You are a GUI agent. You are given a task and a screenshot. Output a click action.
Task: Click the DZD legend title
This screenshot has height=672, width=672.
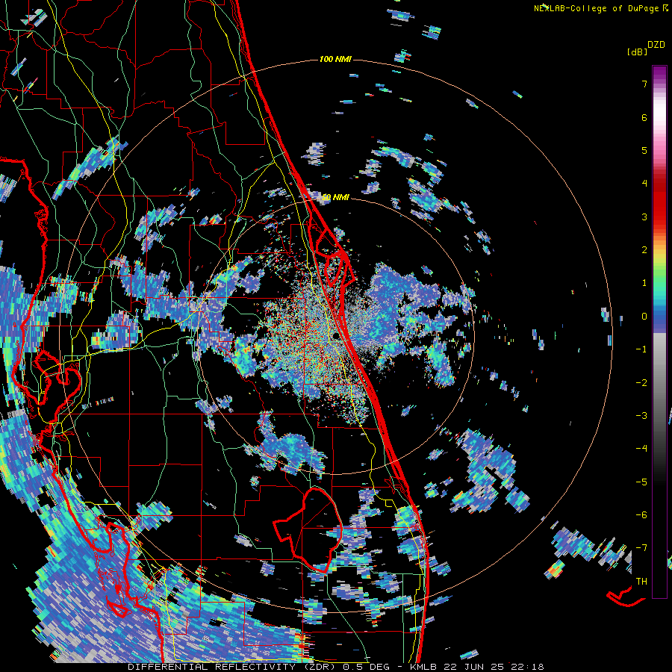[656, 45]
